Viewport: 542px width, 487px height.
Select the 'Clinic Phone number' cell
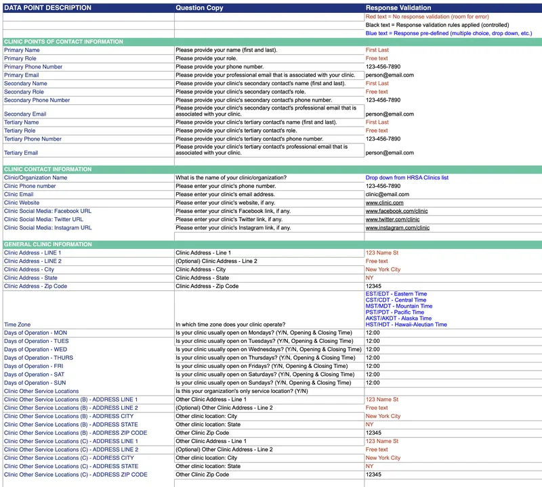click(89, 186)
